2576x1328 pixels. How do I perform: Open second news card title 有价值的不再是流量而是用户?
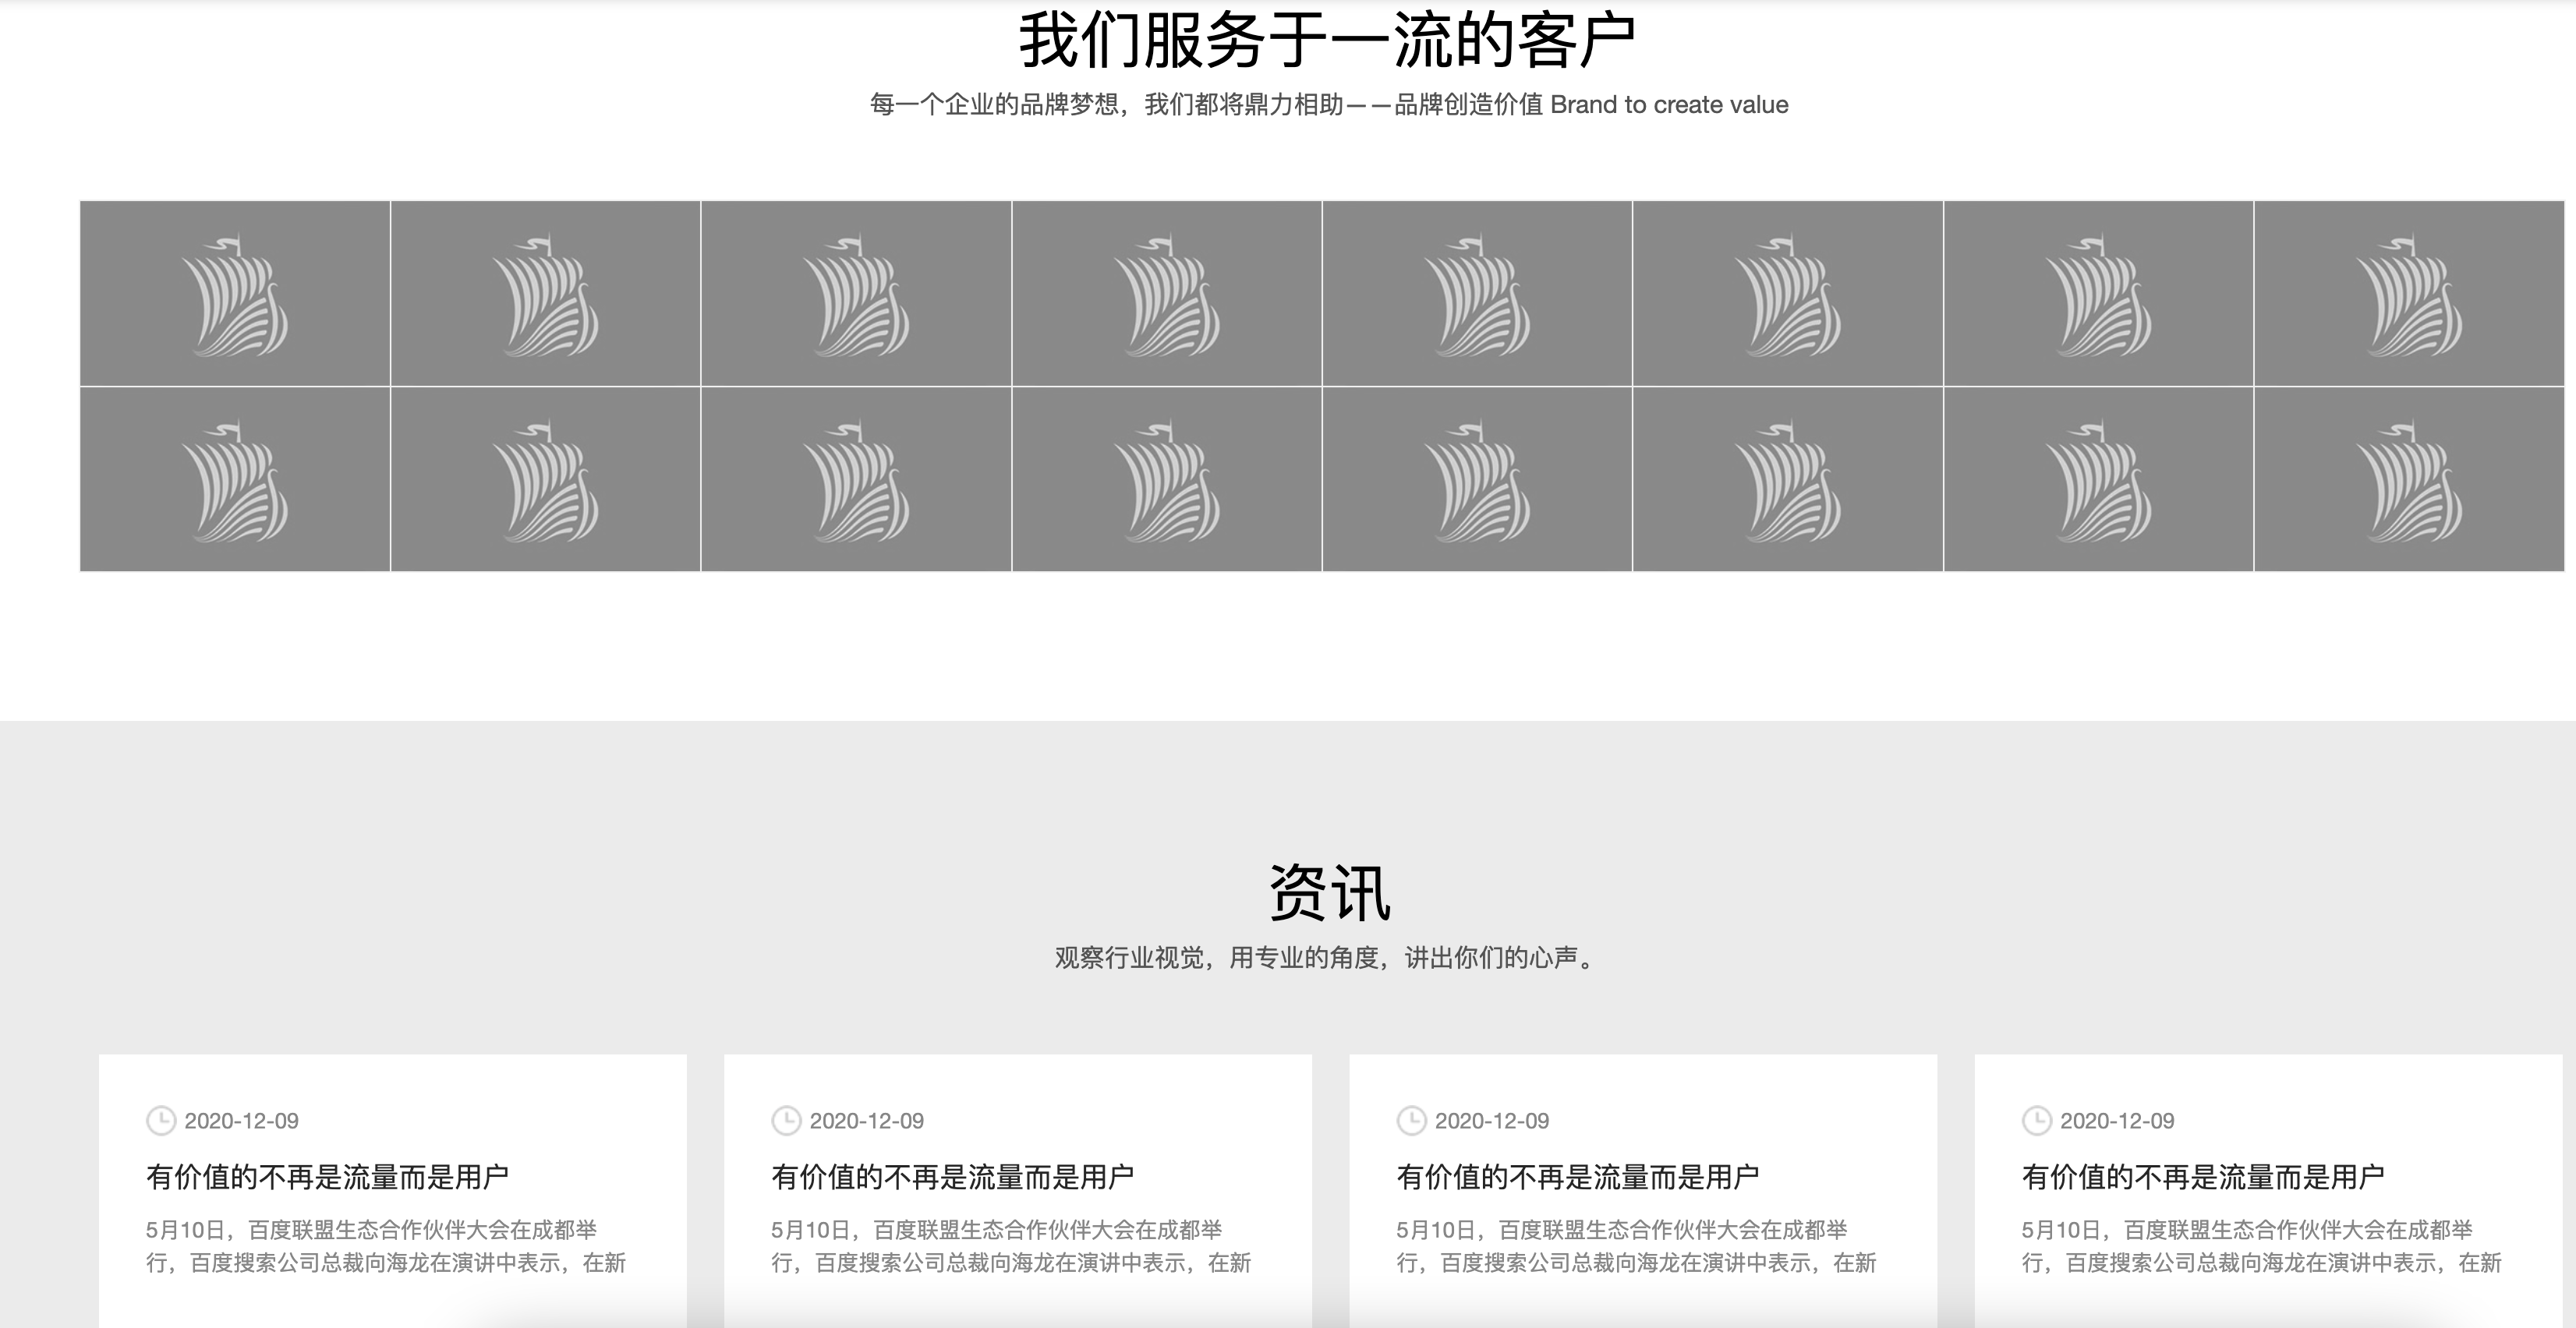tap(953, 1177)
